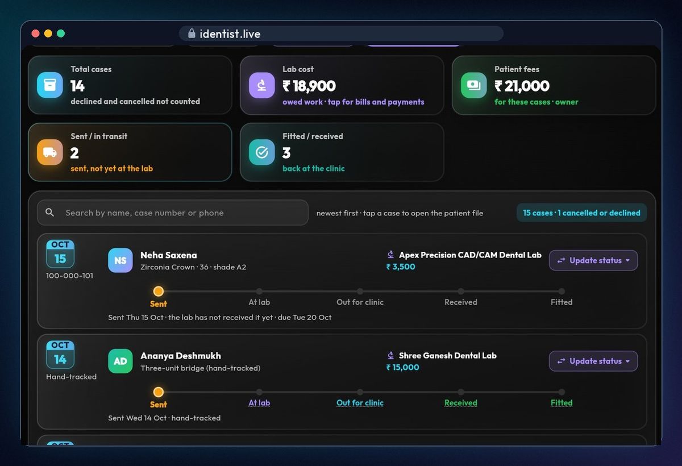Screen dimensions: 682x466
Task: Click the Sent step dot for Ananya Deshmukh
Action: coord(159,392)
